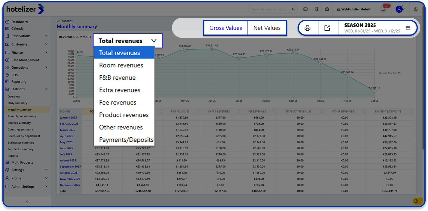Select Room revenues from the dropdown list
The image size is (428, 211).
click(x=121, y=65)
